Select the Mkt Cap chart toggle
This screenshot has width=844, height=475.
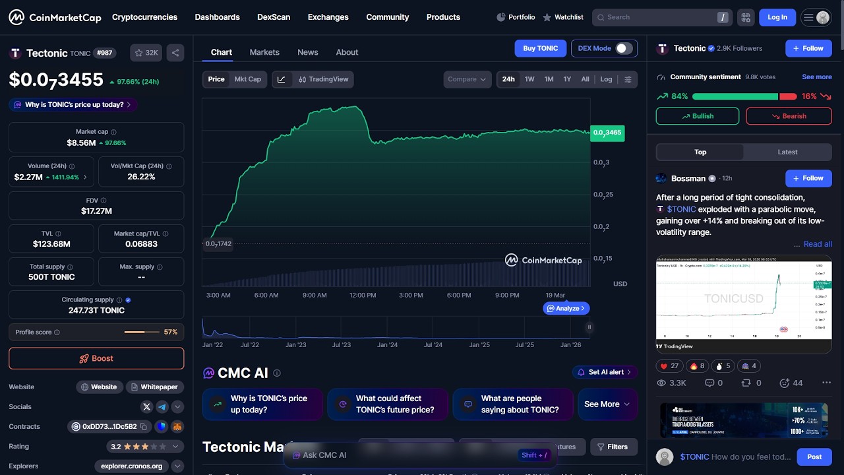tap(248, 79)
